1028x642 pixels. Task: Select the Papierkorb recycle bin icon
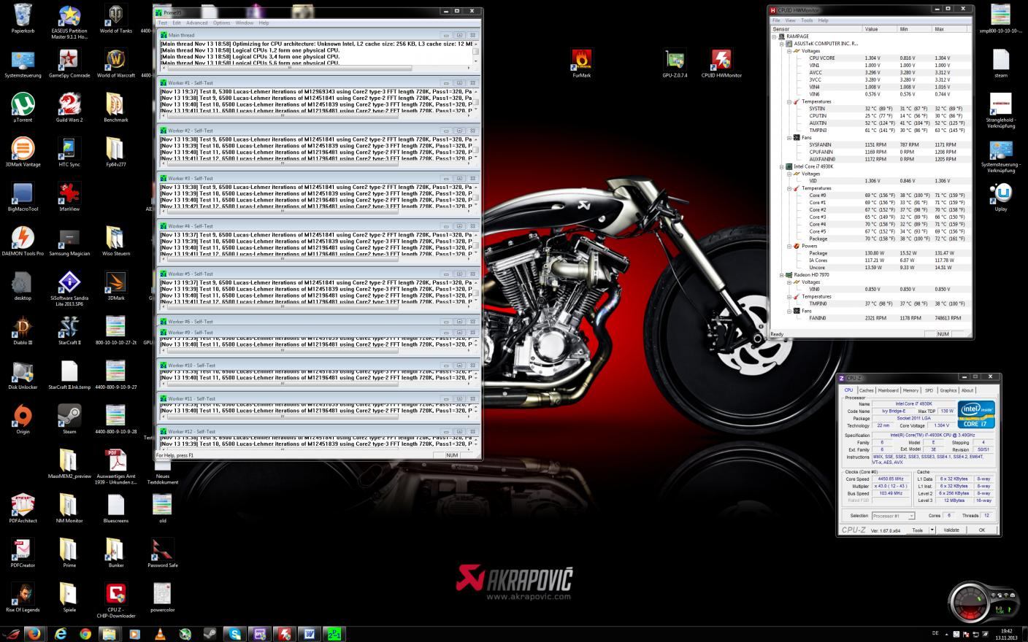(23, 19)
